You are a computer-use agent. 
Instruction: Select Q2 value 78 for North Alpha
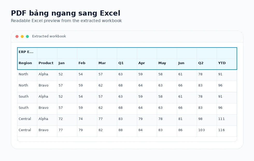click(200, 74)
